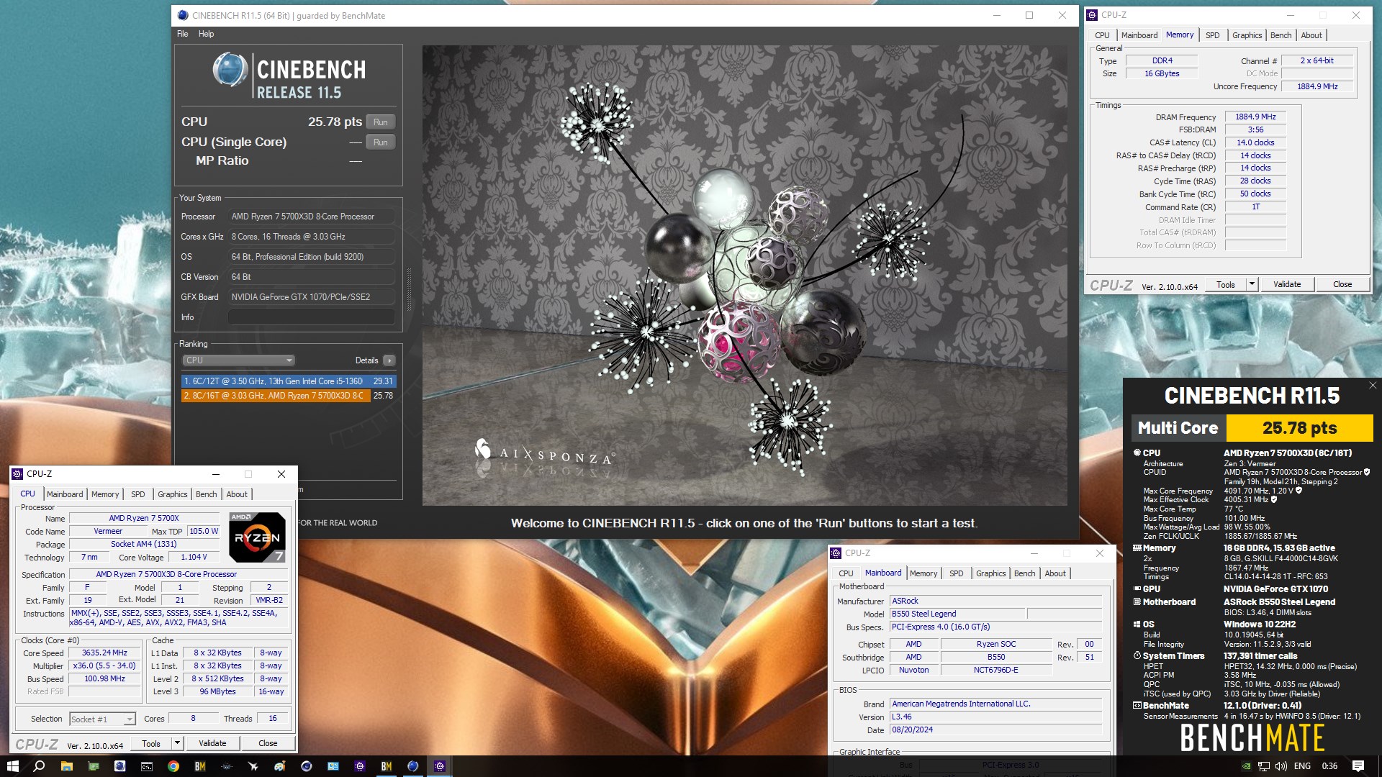Screen dimensions: 1382x777
Task: Open Ranking CPU dropdown in Cinebench
Action: (x=238, y=360)
